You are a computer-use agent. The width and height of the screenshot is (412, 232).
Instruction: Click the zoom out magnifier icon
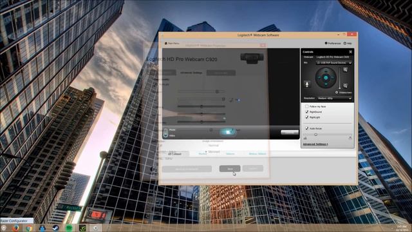[x=345, y=86]
